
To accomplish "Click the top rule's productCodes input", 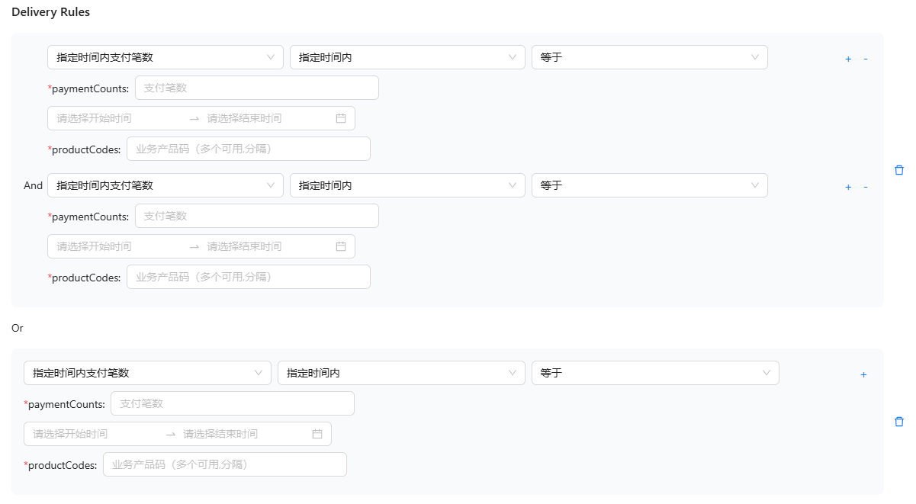I will (x=249, y=149).
